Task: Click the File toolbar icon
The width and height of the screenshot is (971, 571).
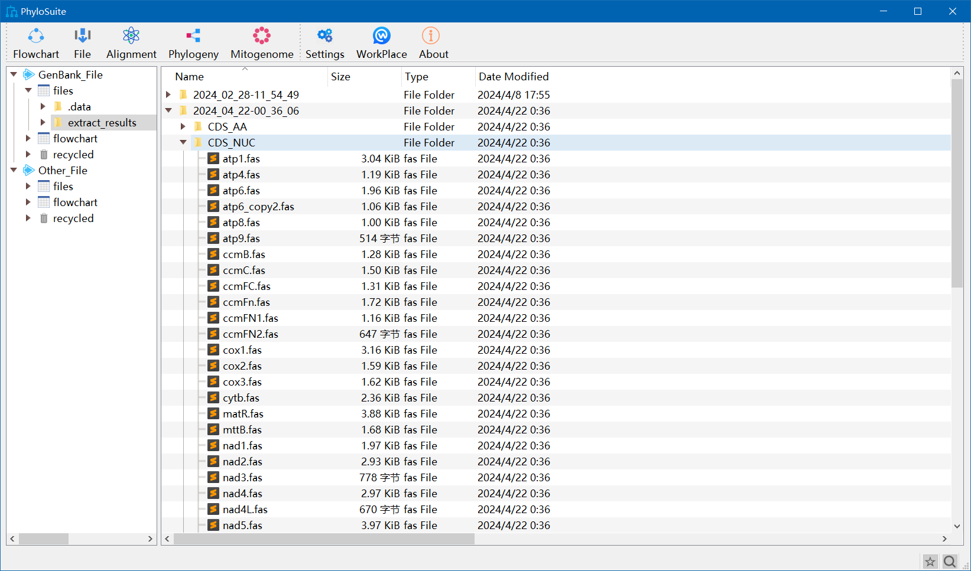Action: tap(82, 36)
